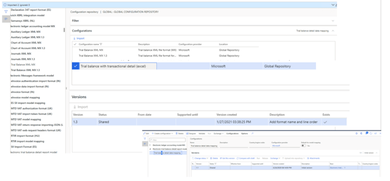The width and height of the screenshot is (390, 181).
Task: Select MTD VAT model mapping tree item
Action: [x=26, y=120]
